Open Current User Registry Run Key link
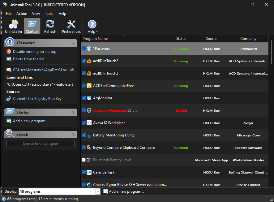The width and height of the screenshot is (274, 202). [37, 99]
